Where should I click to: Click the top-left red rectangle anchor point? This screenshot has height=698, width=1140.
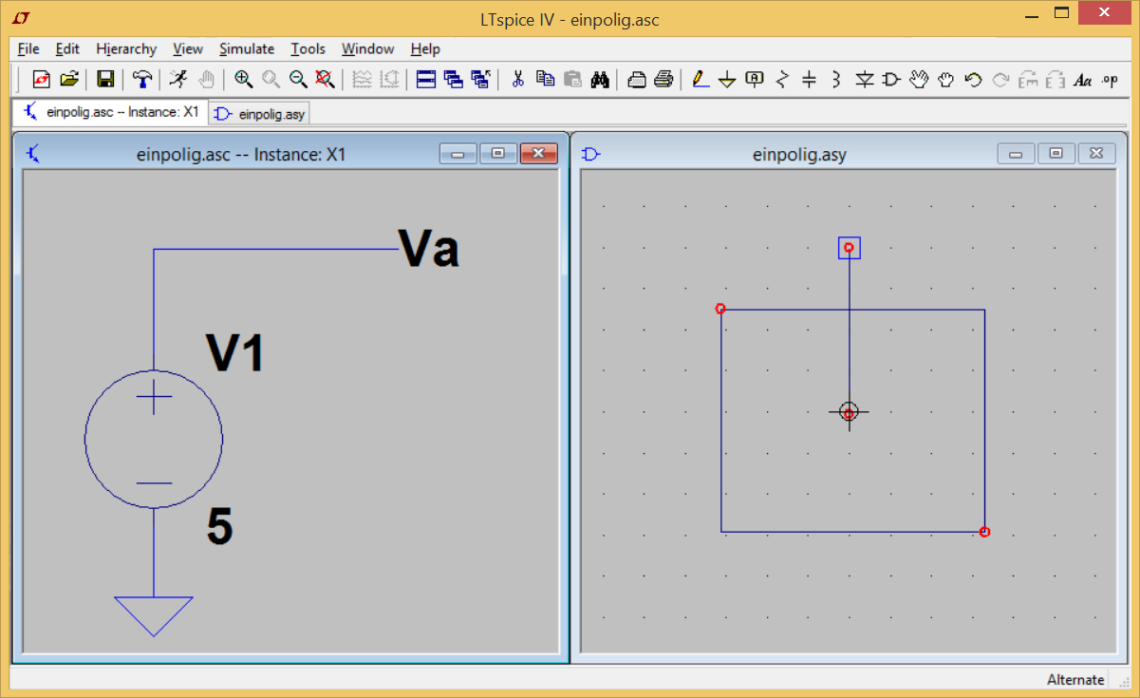coord(720,309)
